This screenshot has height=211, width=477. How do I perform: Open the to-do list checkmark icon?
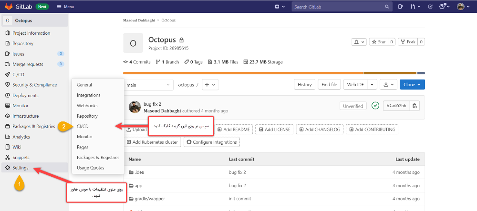click(x=430, y=7)
